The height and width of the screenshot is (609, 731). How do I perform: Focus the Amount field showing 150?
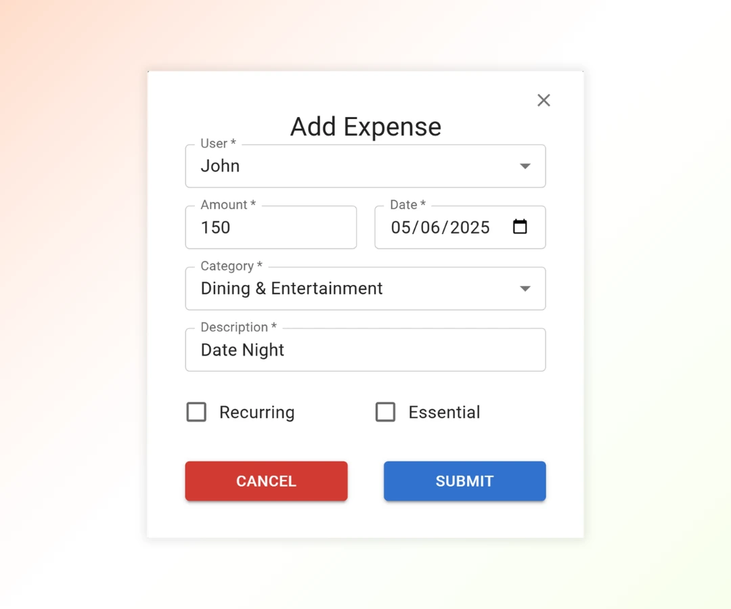(271, 227)
